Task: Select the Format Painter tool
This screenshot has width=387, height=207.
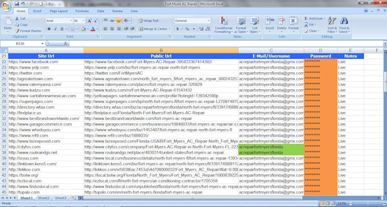Action: [28, 31]
